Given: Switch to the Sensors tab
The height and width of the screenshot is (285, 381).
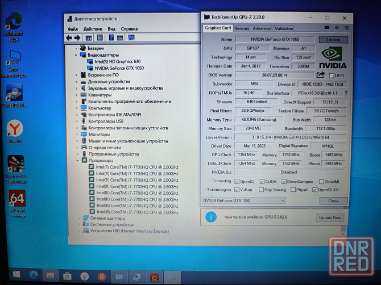Looking at the screenshot, I should [x=242, y=28].
